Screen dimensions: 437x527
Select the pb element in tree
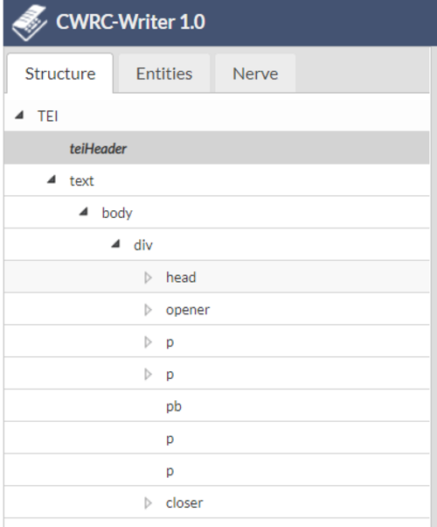[174, 407]
